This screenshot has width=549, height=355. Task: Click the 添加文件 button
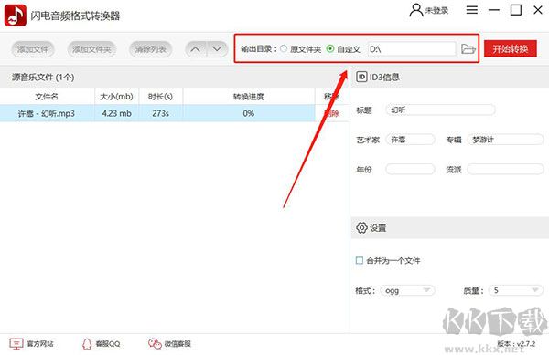pos(33,49)
